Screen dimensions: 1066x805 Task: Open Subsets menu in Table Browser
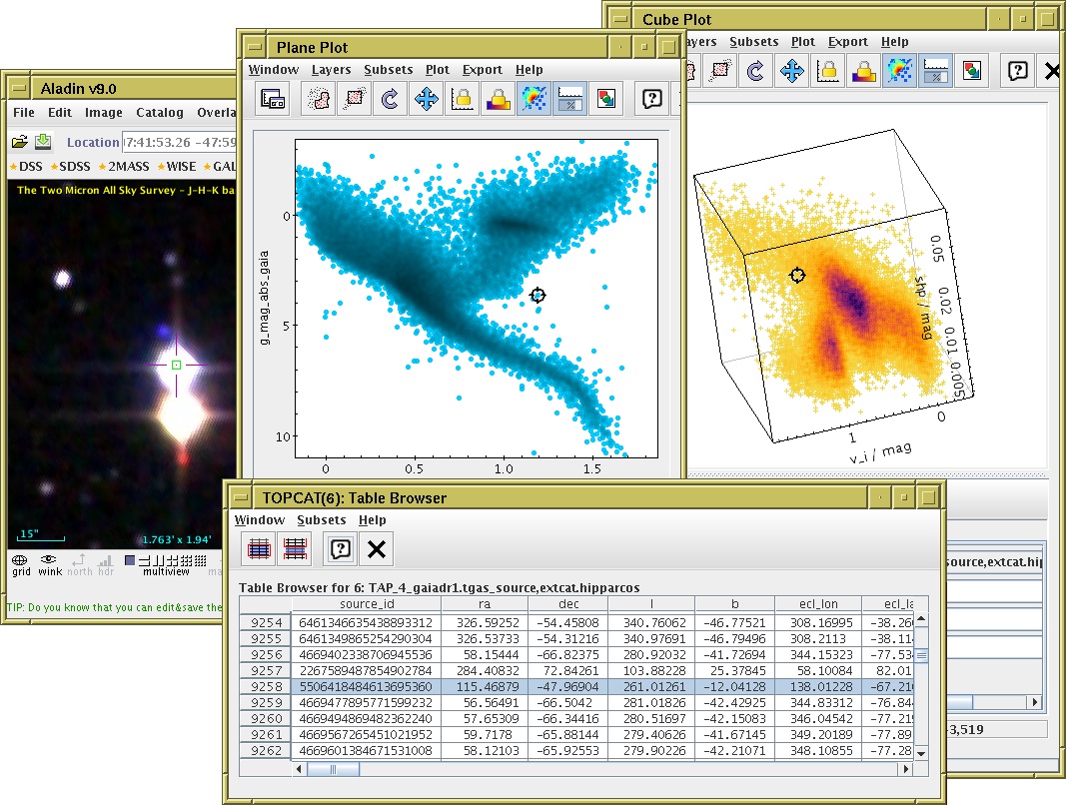click(x=322, y=520)
